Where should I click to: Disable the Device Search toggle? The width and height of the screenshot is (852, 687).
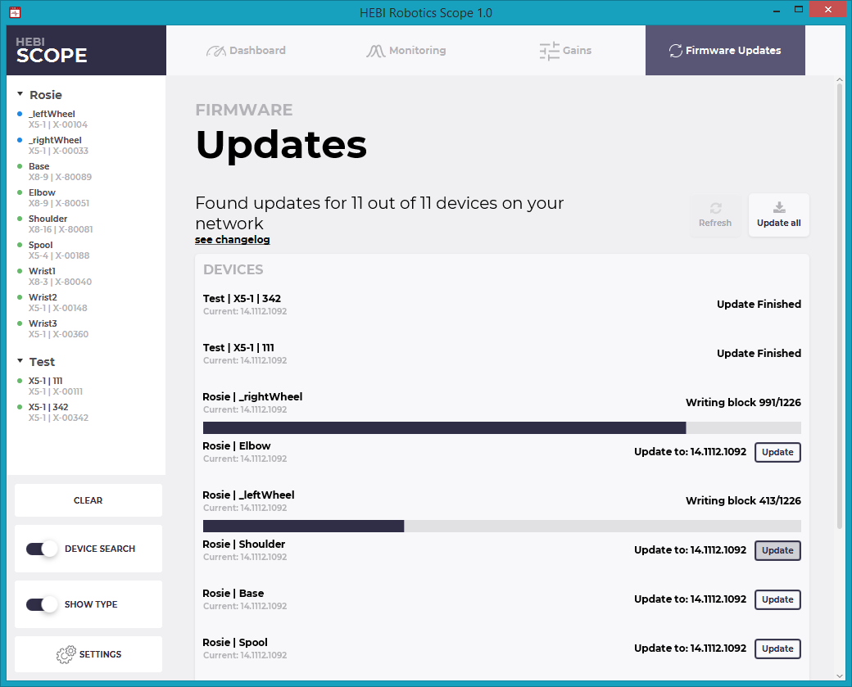coord(41,549)
